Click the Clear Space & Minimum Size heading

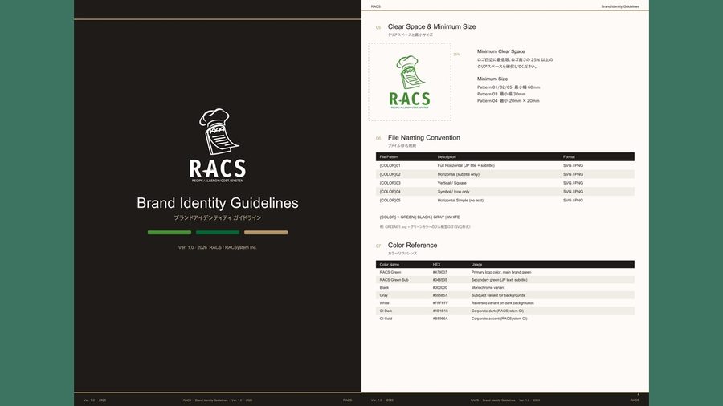point(431,26)
